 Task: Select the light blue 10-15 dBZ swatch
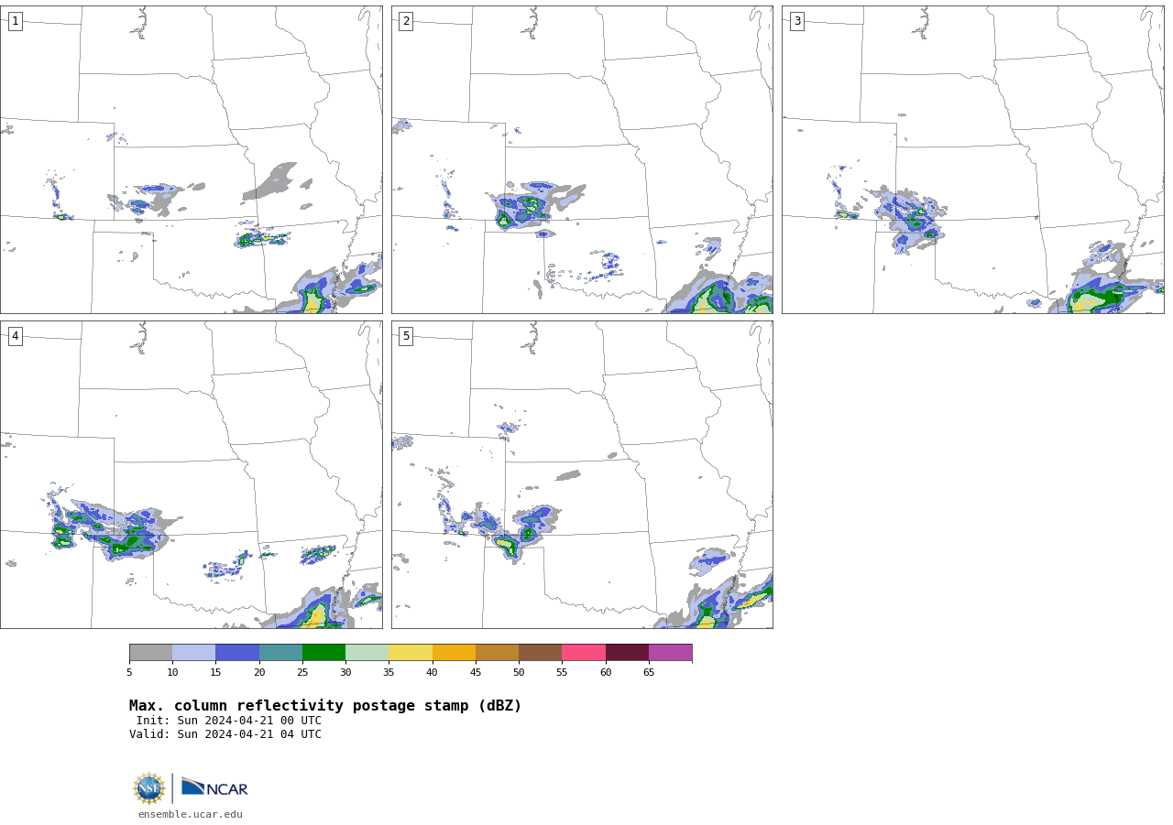tap(193, 652)
